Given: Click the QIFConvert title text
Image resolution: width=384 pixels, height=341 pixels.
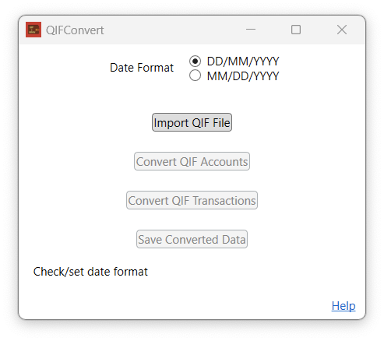Looking at the screenshot, I should (75, 30).
